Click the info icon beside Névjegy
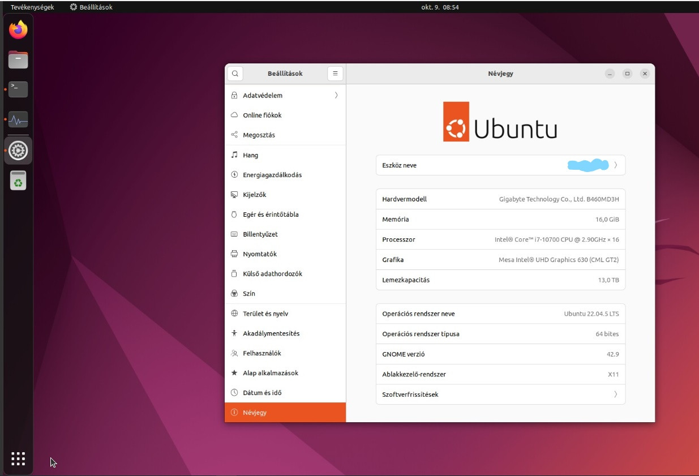Viewport: 699px width, 476px height. (234, 412)
